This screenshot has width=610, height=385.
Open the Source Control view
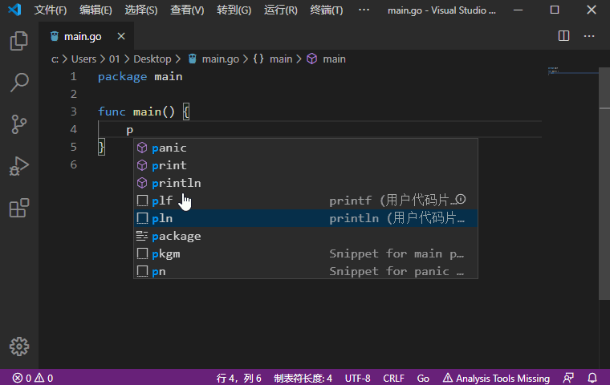[19, 124]
